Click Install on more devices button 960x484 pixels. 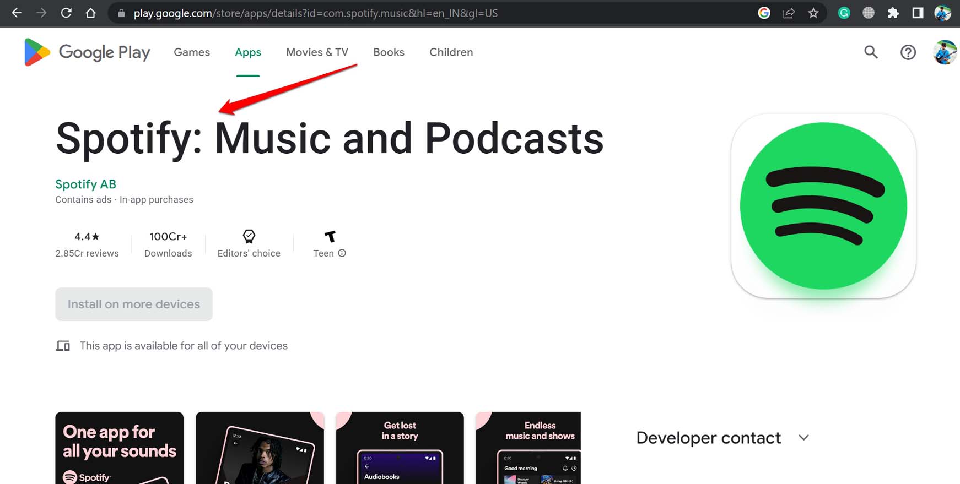pyautogui.click(x=134, y=304)
